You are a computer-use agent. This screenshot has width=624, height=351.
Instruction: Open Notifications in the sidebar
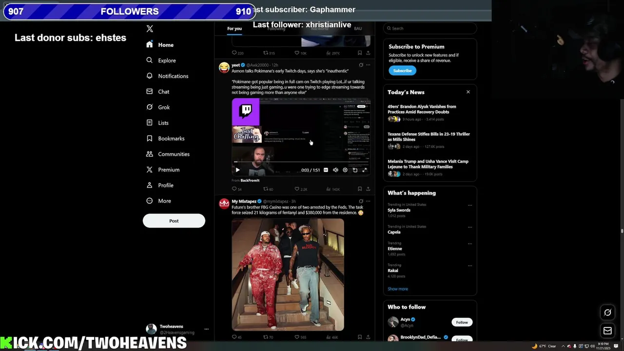(167, 76)
